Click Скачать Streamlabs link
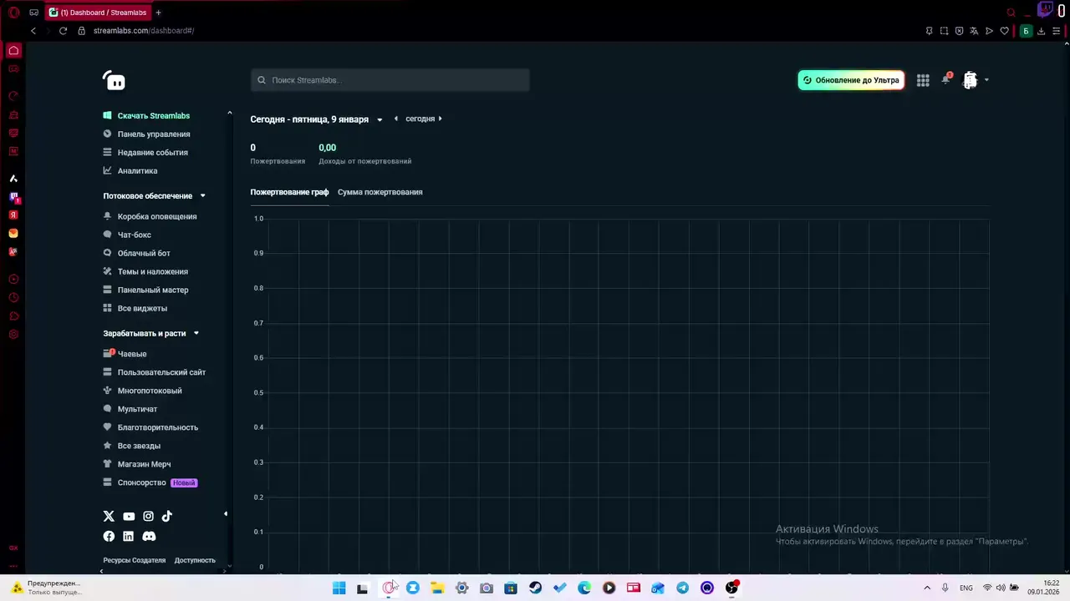The width and height of the screenshot is (1070, 601). click(x=146, y=116)
